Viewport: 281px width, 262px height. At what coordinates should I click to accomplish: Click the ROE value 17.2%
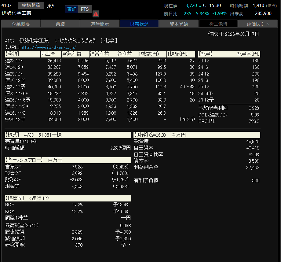pos(77,205)
